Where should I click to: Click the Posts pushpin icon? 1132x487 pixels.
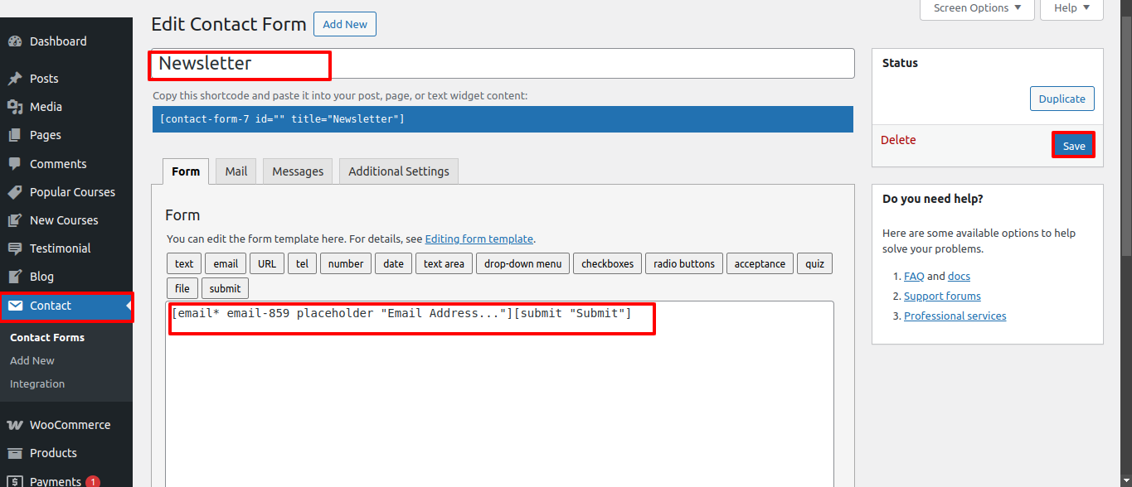[15, 79]
